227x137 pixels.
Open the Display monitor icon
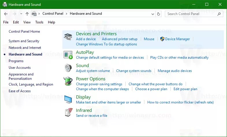click(68, 99)
